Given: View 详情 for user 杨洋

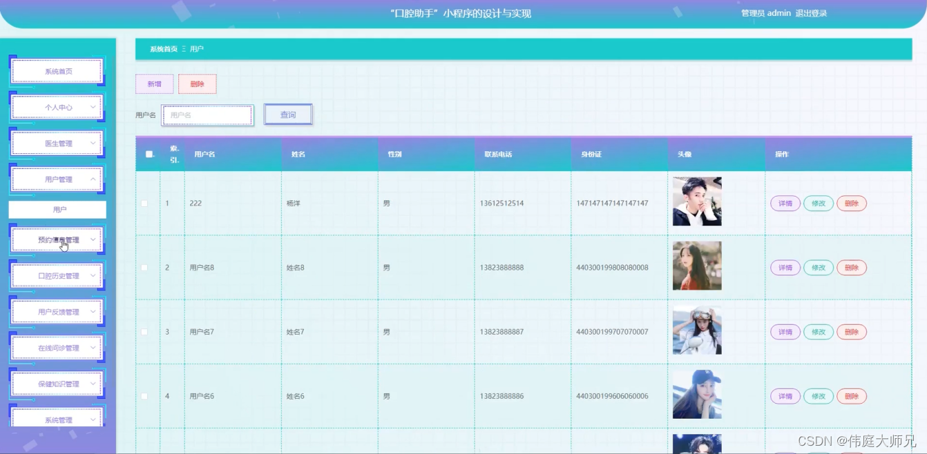Looking at the screenshot, I should 785,204.
